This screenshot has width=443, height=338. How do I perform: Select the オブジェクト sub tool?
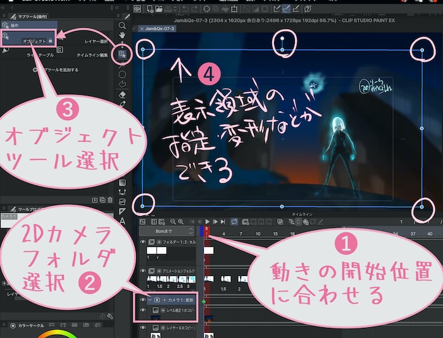(28, 39)
